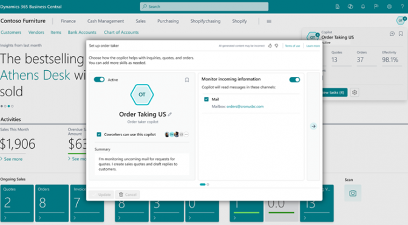Go to Chart of Accounts link

click(x=121, y=33)
